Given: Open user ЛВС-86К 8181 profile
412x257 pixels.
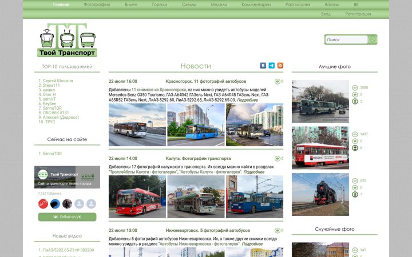Looking at the screenshot, I should tap(56, 113).
